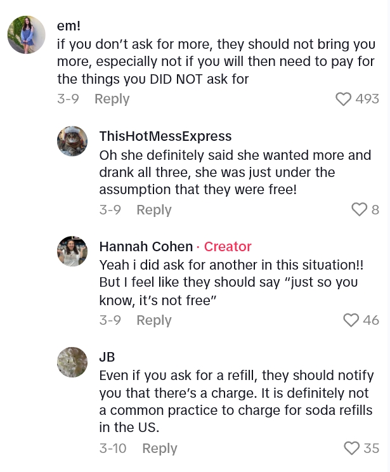Like em!'s comment with the heart icon
The width and height of the screenshot is (390, 472).
pyautogui.click(x=343, y=99)
